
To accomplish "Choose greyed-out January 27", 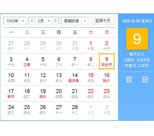I will coord(11,45).
